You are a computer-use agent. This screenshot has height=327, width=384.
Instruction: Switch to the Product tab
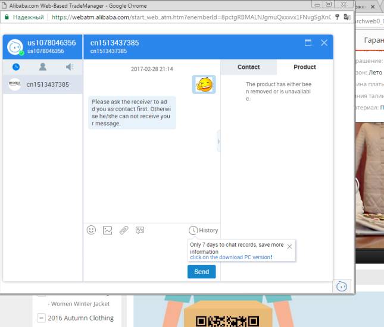pyautogui.click(x=305, y=67)
